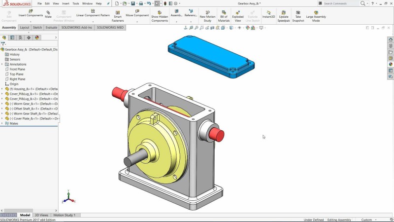
Task: Click the Bill of Materials icon
Action: pos(224,15)
